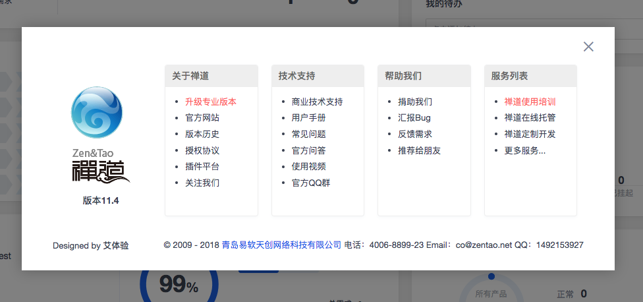Viewport: 643px width, 302px height.
Task: Click the ZenTao swirl logo
Action: [x=97, y=113]
